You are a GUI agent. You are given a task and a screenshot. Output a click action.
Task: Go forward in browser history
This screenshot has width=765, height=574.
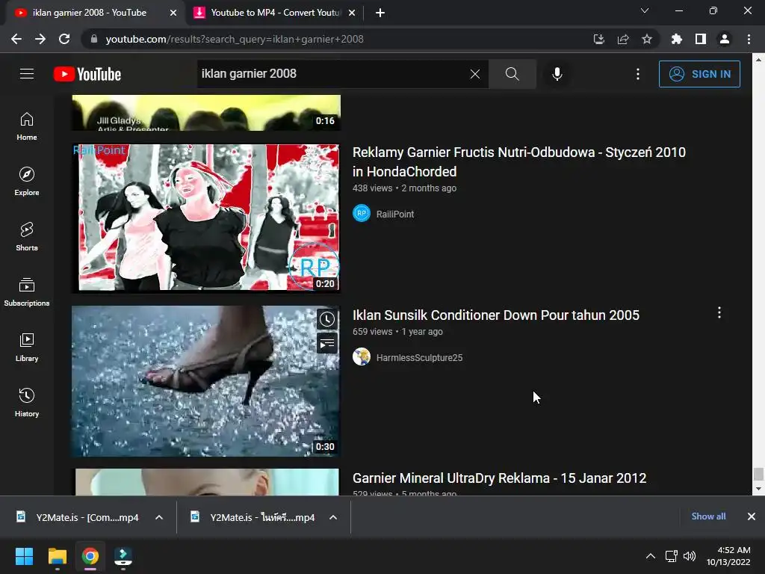tap(40, 39)
